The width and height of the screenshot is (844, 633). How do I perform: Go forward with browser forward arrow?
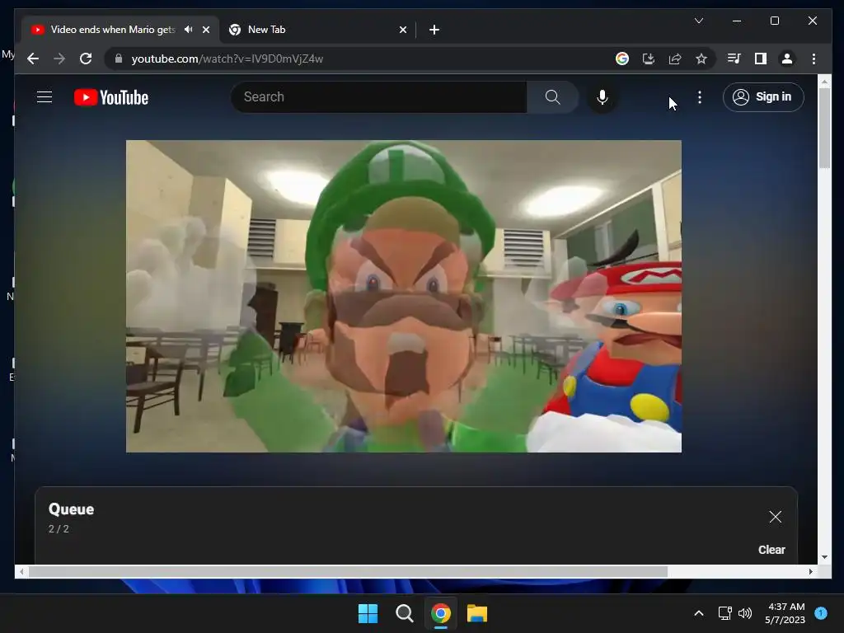[x=59, y=59]
